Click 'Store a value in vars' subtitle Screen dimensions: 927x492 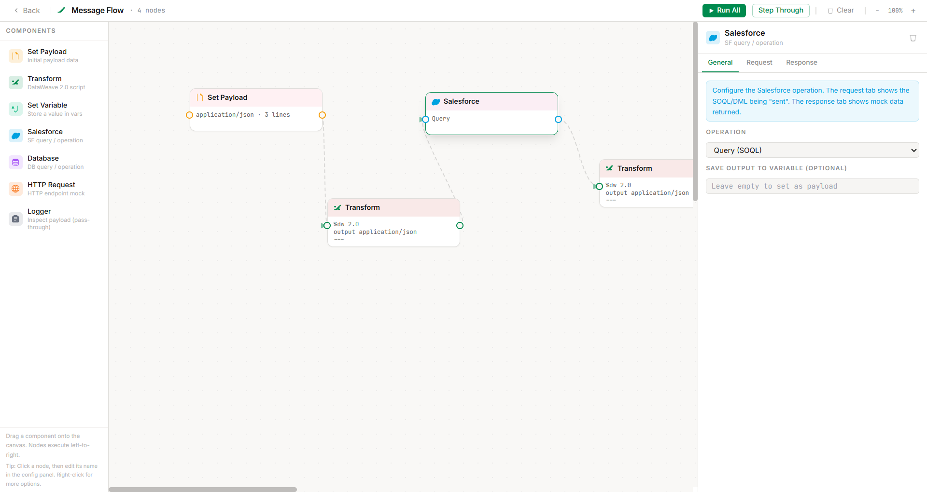[55, 114]
